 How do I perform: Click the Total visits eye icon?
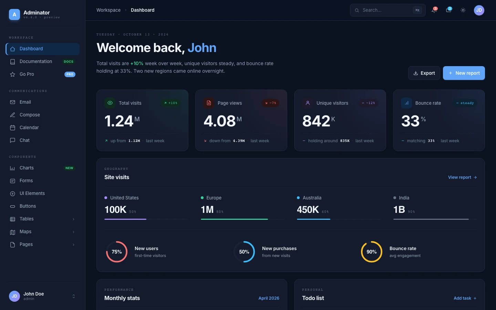tap(110, 103)
